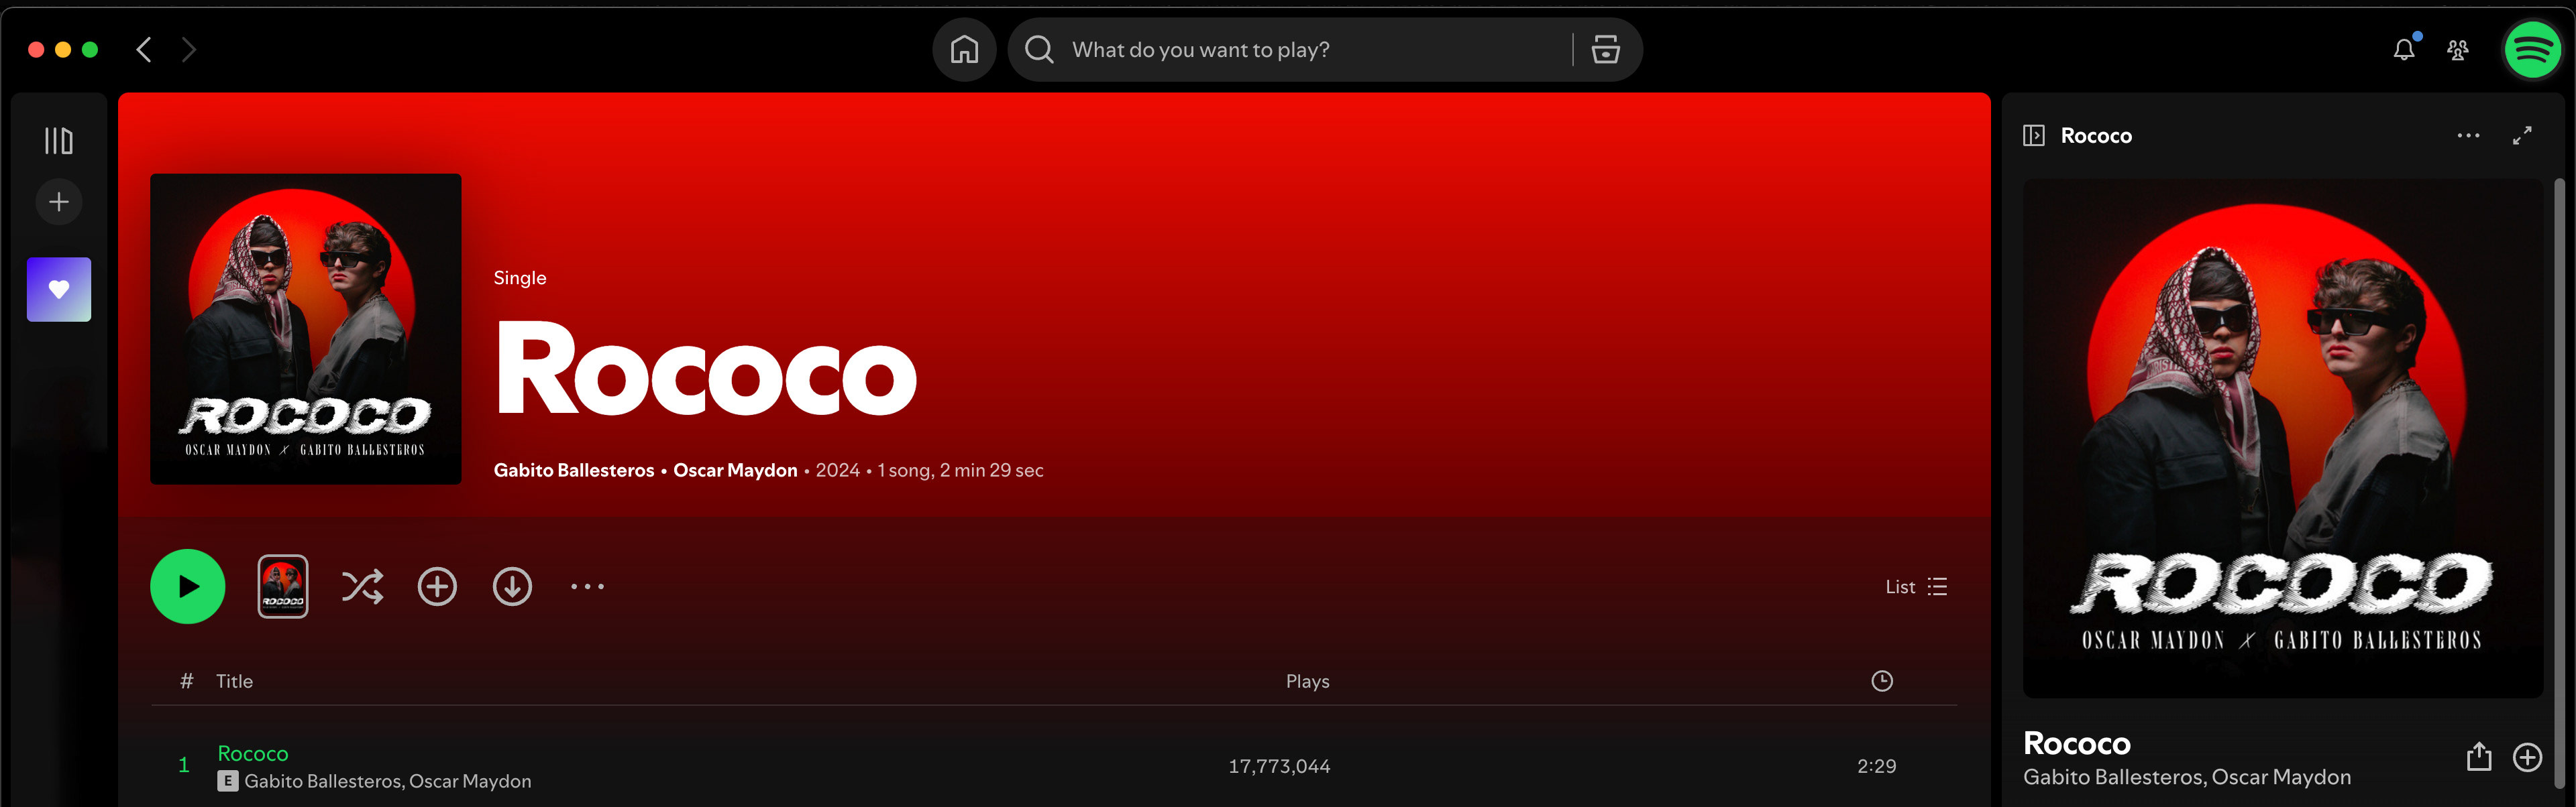Save Rococo to Your Library
2576x807 pixels.
(x=437, y=586)
